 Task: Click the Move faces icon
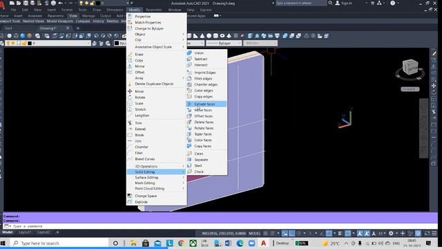pos(189,110)
